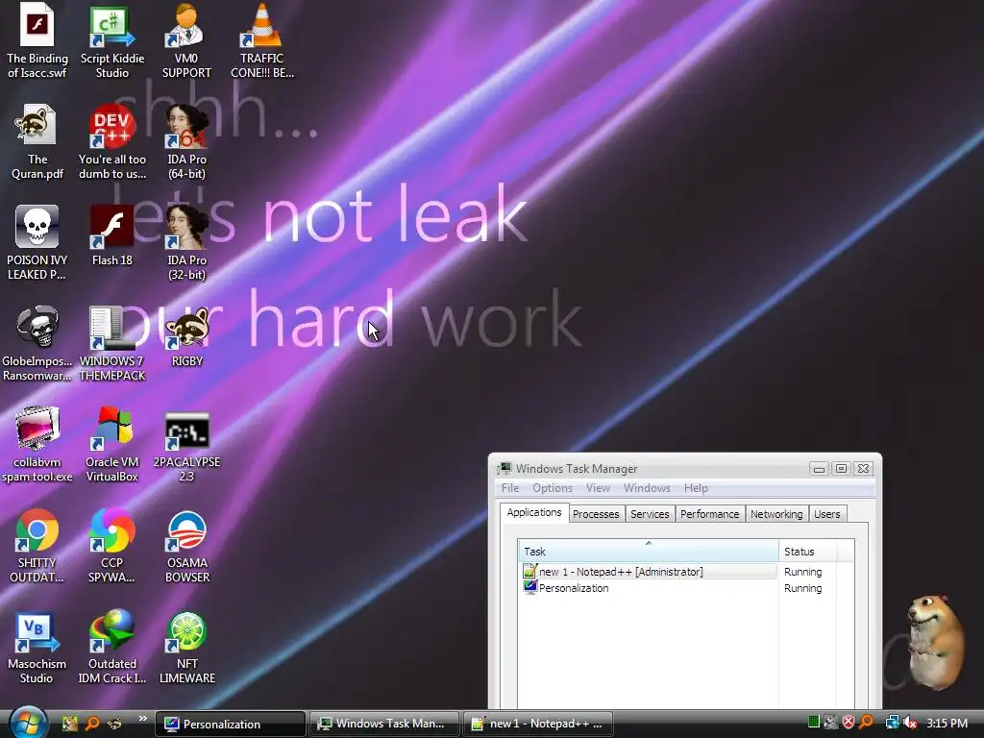984x738 pixels.
Task: Select Script Kiddie Studio desktop shortcut
Action: click(112, 40)
